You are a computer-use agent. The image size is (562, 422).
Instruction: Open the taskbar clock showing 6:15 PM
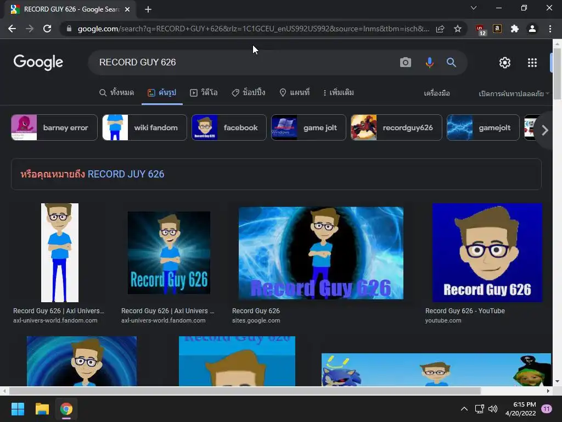[x=520, y=409]
